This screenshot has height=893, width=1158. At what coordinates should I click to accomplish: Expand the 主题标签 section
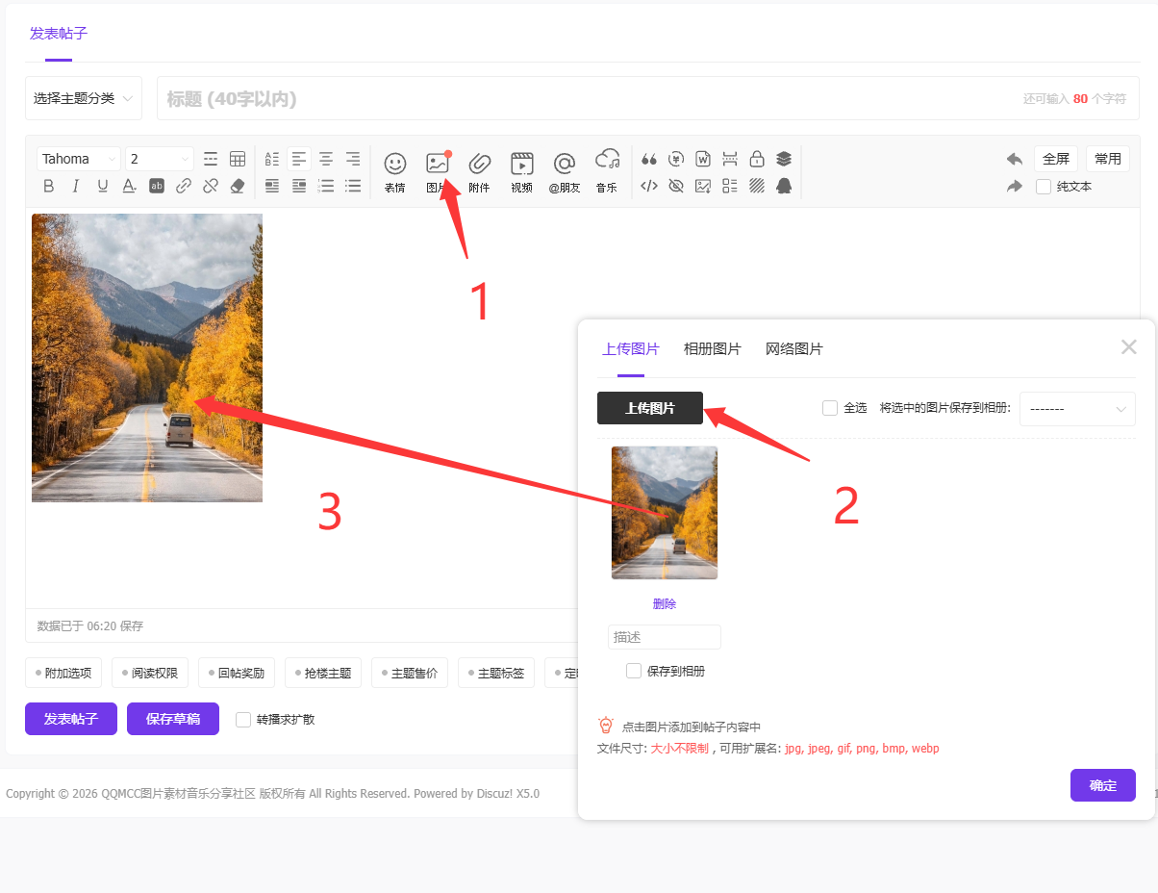(496, 673)
